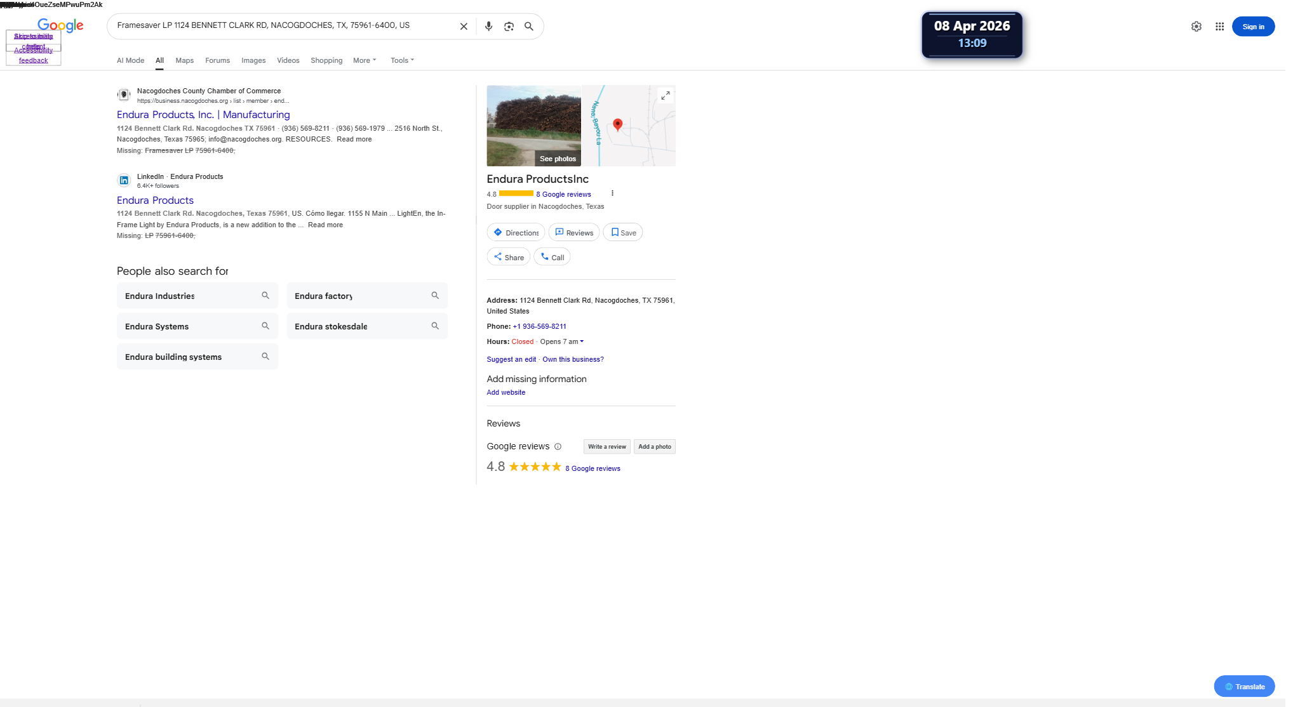Click the Sign in button
Image resolution: width=1293 pixels, height=707 pixels.
(x=1252, y=27)
